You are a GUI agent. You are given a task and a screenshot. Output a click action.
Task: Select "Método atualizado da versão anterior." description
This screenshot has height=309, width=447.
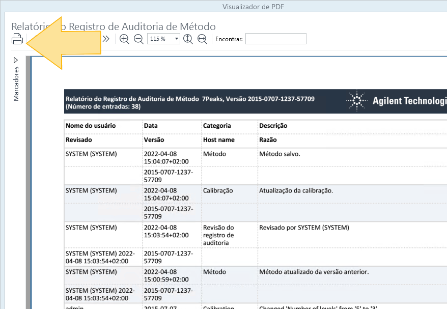coord(314,272)
